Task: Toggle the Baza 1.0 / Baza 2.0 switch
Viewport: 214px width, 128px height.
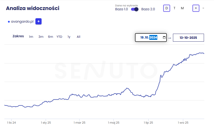Action: pyautogui.click(x=134, y=9)
